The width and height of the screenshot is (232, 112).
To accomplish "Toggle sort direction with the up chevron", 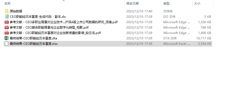I will pyautogui.click(x=64, y=1).
